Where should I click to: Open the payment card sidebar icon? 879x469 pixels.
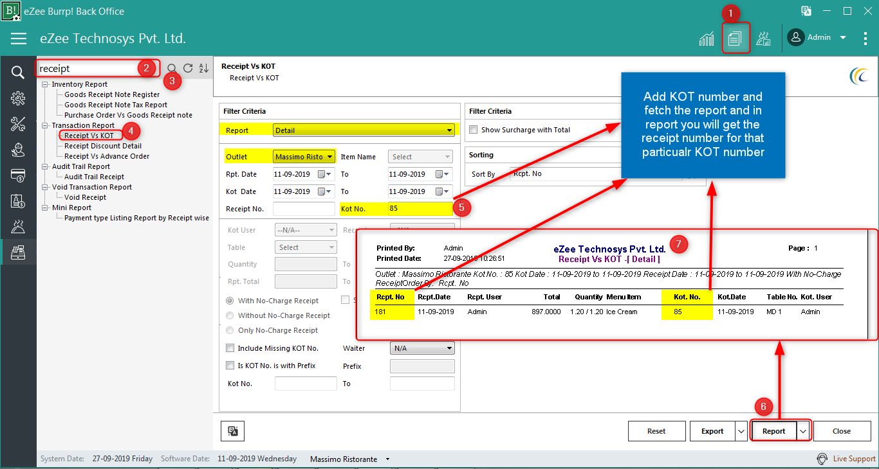18,175
